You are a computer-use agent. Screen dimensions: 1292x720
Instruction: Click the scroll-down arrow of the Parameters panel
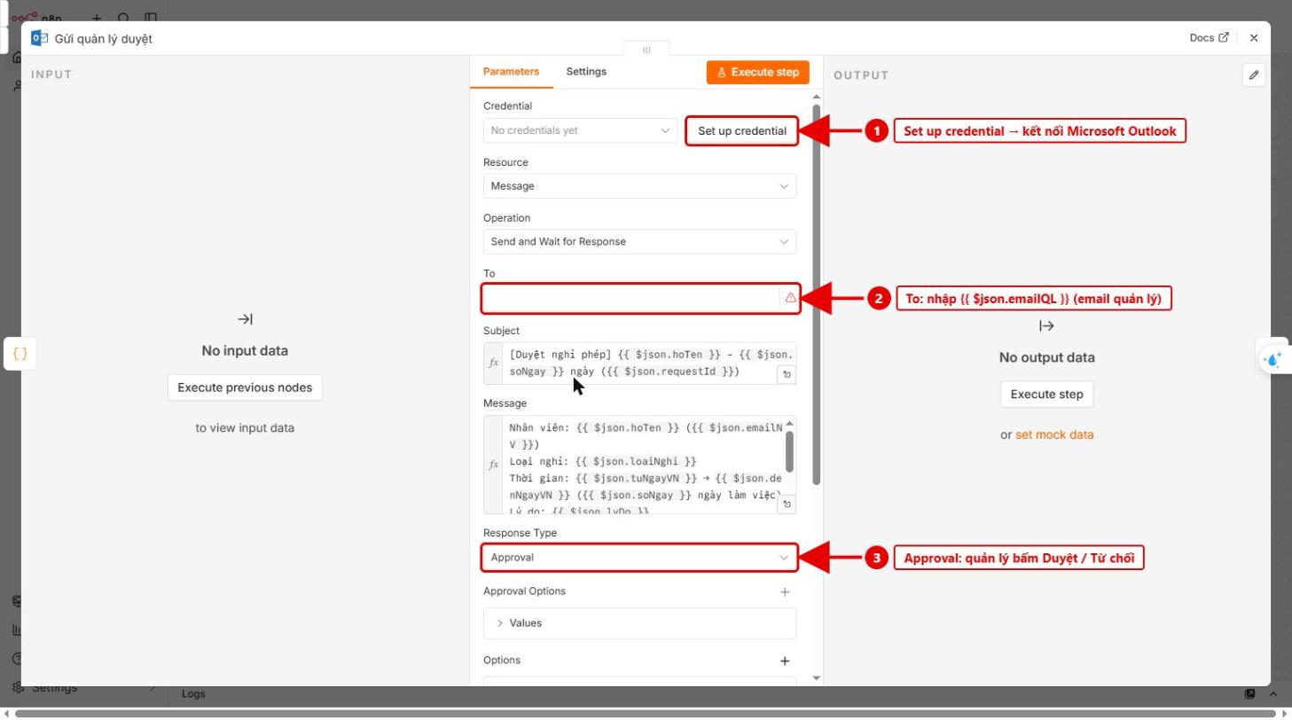click(816, 678)
